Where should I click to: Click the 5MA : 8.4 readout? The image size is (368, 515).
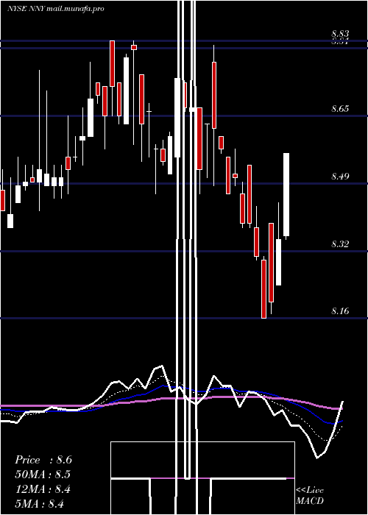pos(40,503)
